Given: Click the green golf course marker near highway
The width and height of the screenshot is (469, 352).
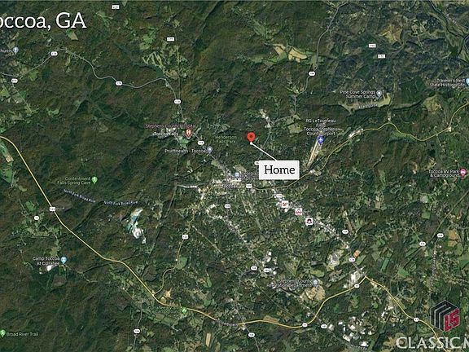Looking at the screenshot, I should coord(184,310).
